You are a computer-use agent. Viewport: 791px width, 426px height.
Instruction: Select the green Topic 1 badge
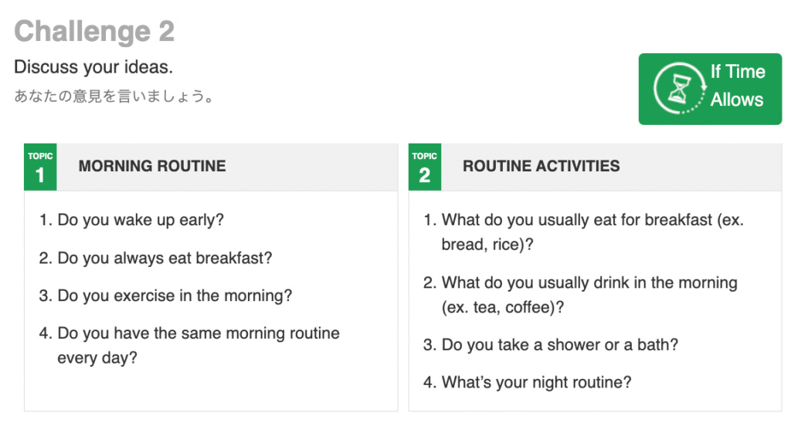[40, 167]
